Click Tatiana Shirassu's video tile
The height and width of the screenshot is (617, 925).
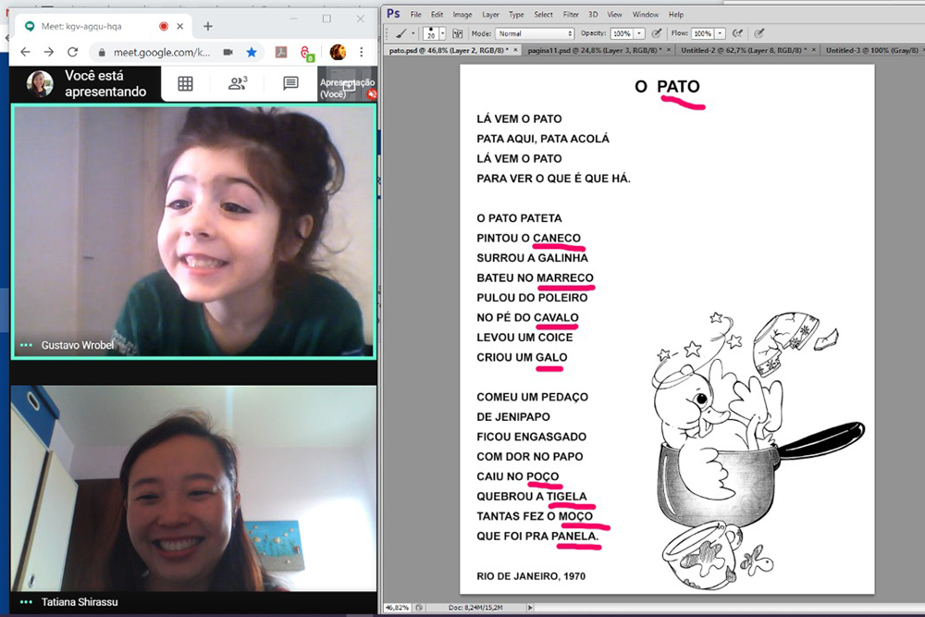pyautogui.click(x=193, y=488)
